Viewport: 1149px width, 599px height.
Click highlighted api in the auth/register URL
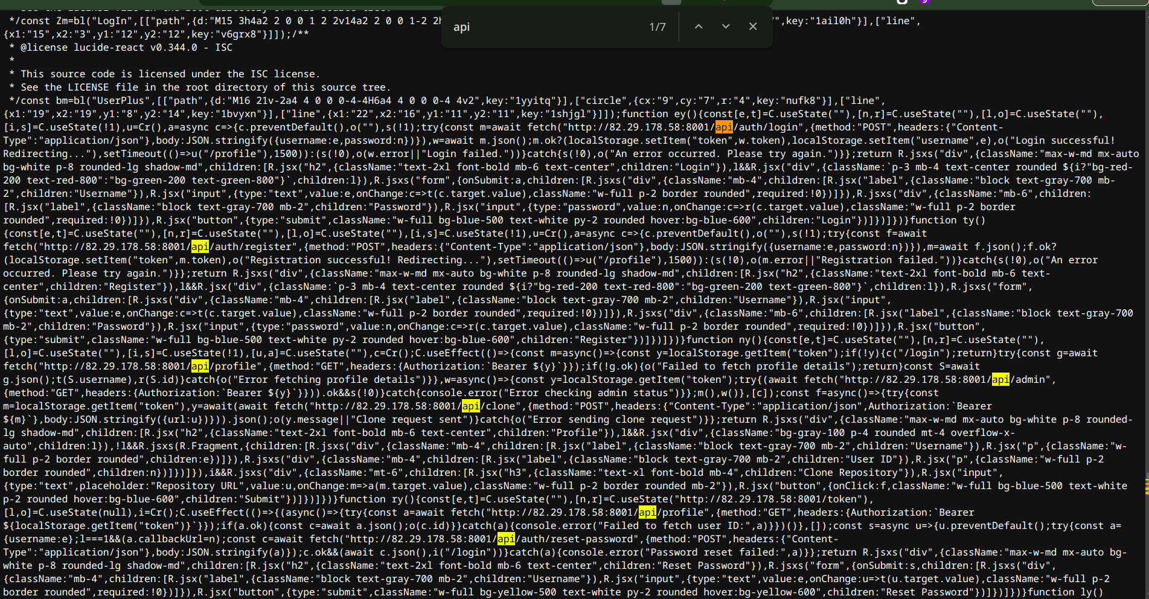tap(200, 246)
